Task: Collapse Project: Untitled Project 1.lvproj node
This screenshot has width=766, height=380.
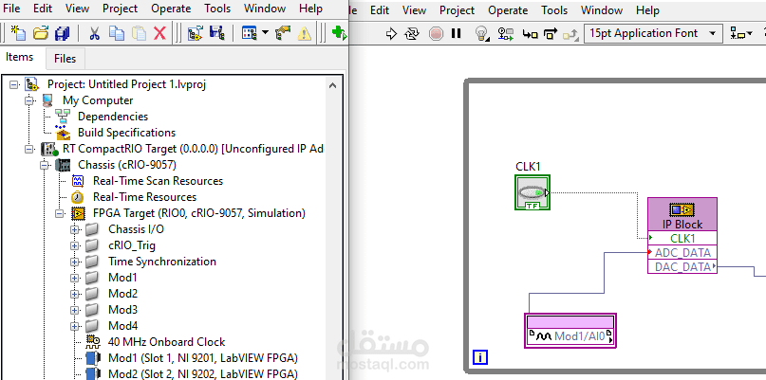Action: pos(13,84)
